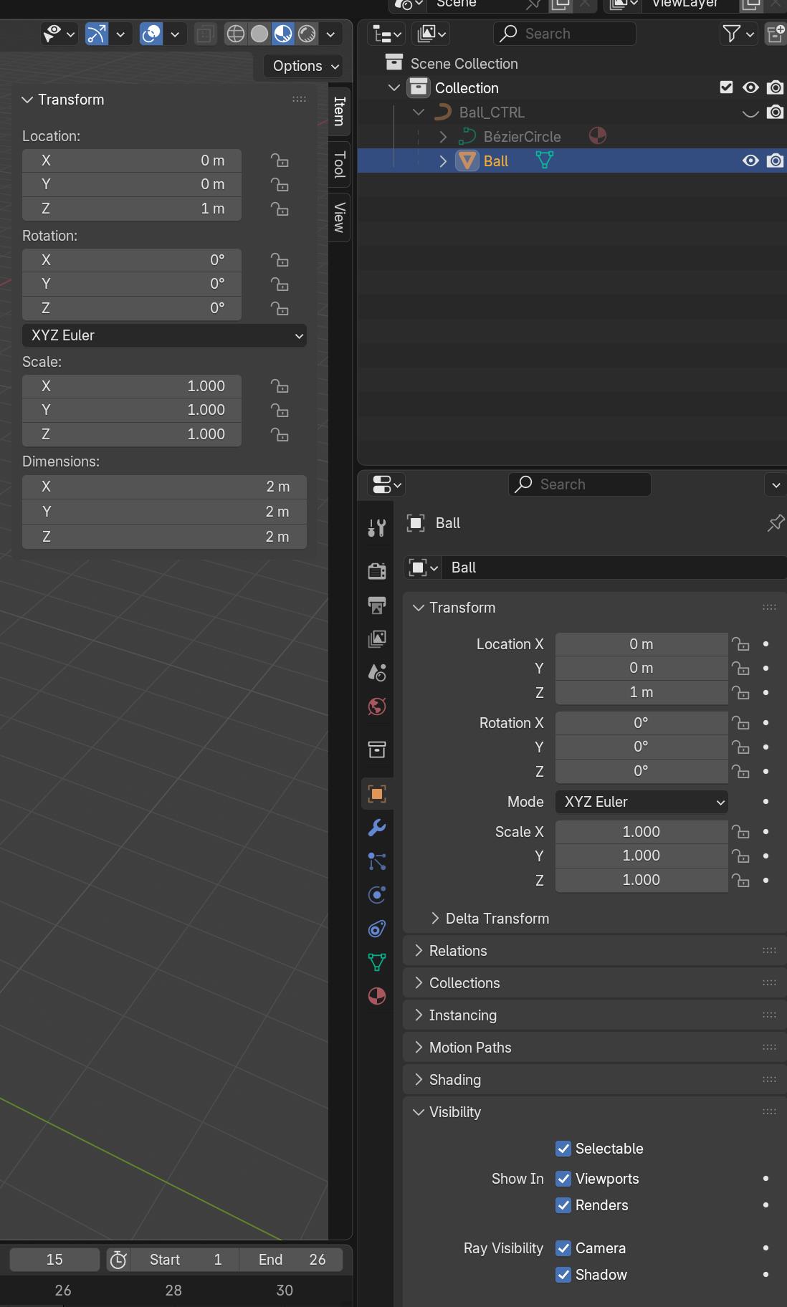Open outliner filter dropdown
Image resolution: width=787 pixels, height=1307 pixels.
click(738, 34)
